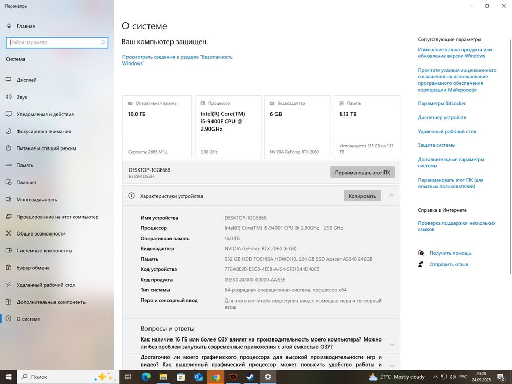Click the Процессор info card

pyautogui.click(x=228, y=126)
